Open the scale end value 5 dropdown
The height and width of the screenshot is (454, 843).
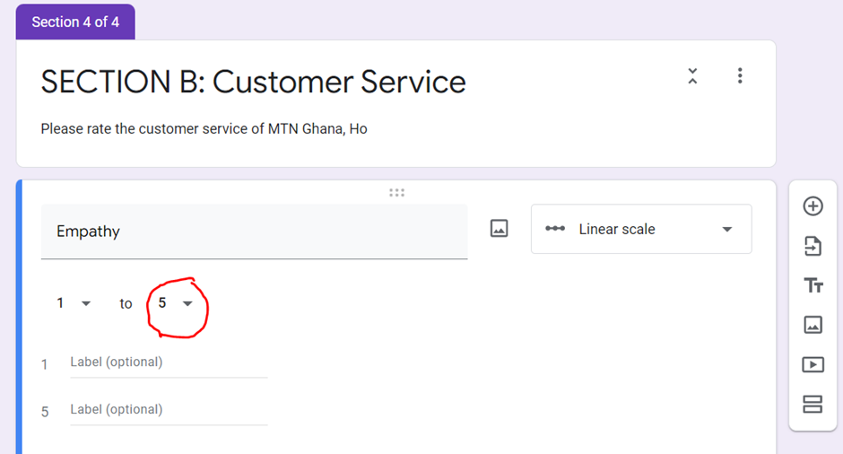175,303
